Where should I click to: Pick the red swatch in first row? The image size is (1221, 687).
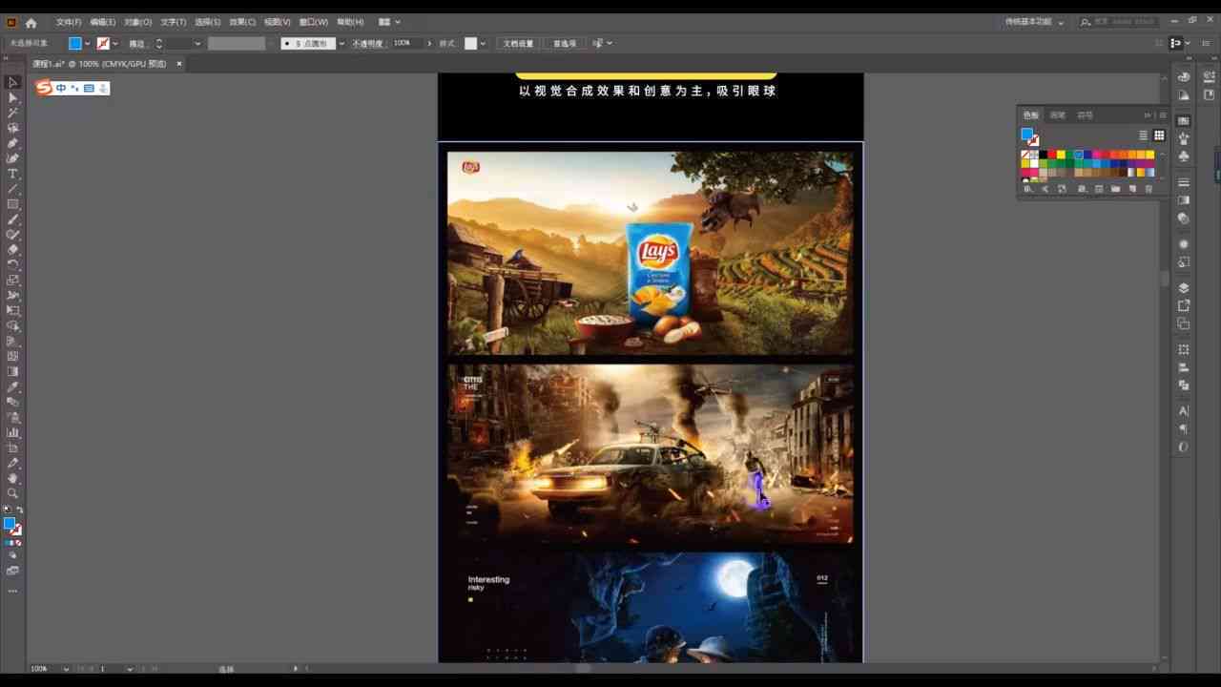[1052, 155]
